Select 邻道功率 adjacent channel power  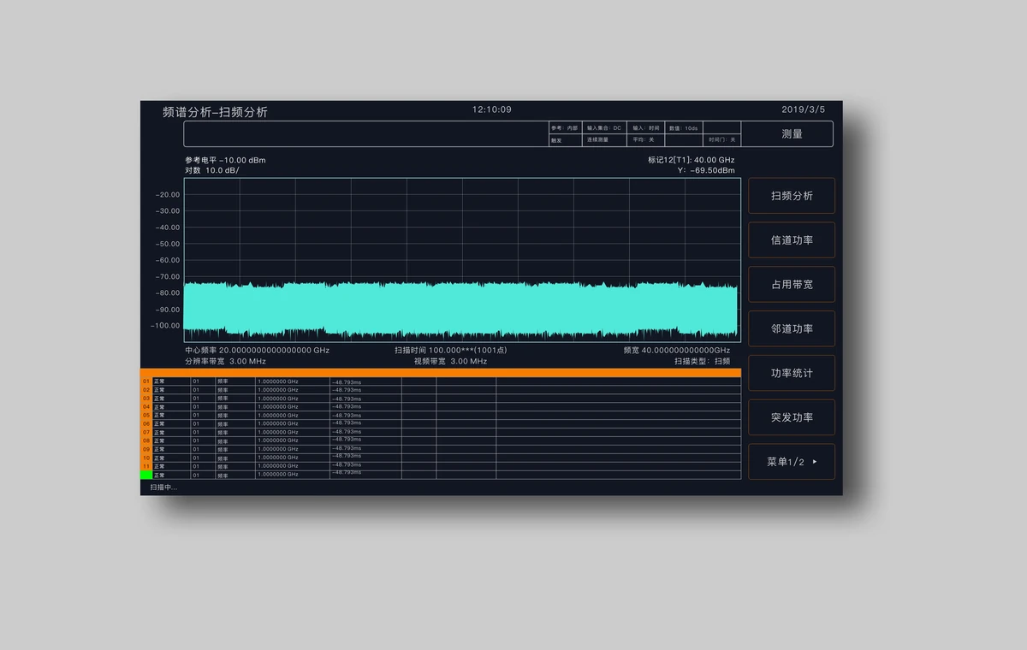coord(792,328)
